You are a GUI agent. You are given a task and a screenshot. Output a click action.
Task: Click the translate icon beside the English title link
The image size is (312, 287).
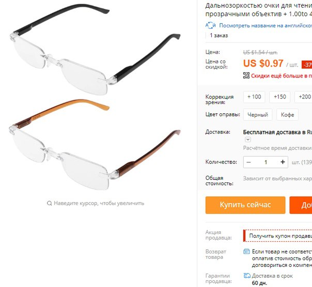(x=211, y=25)
